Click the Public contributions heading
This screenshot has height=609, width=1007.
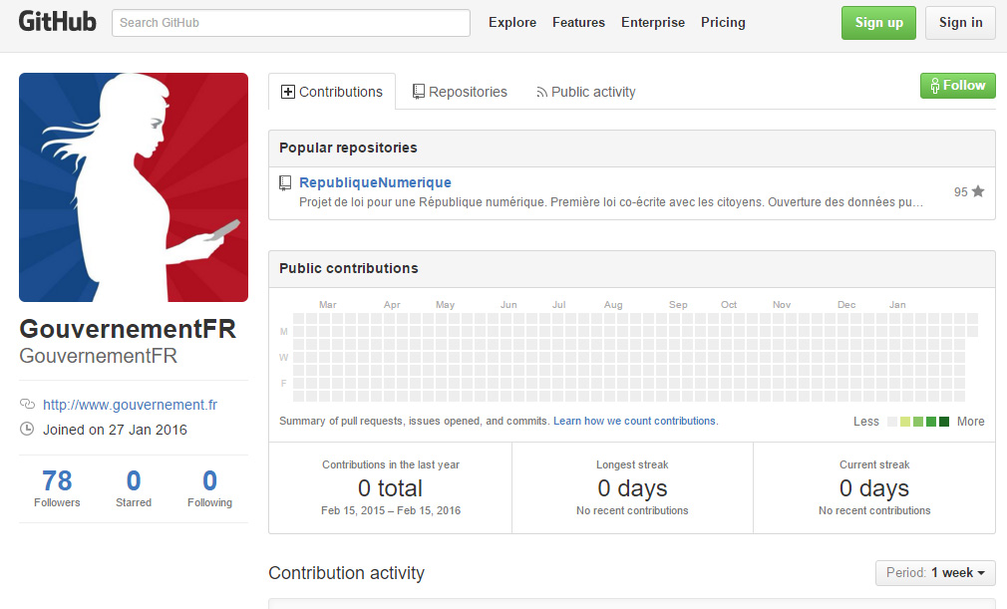click(349, 268)
